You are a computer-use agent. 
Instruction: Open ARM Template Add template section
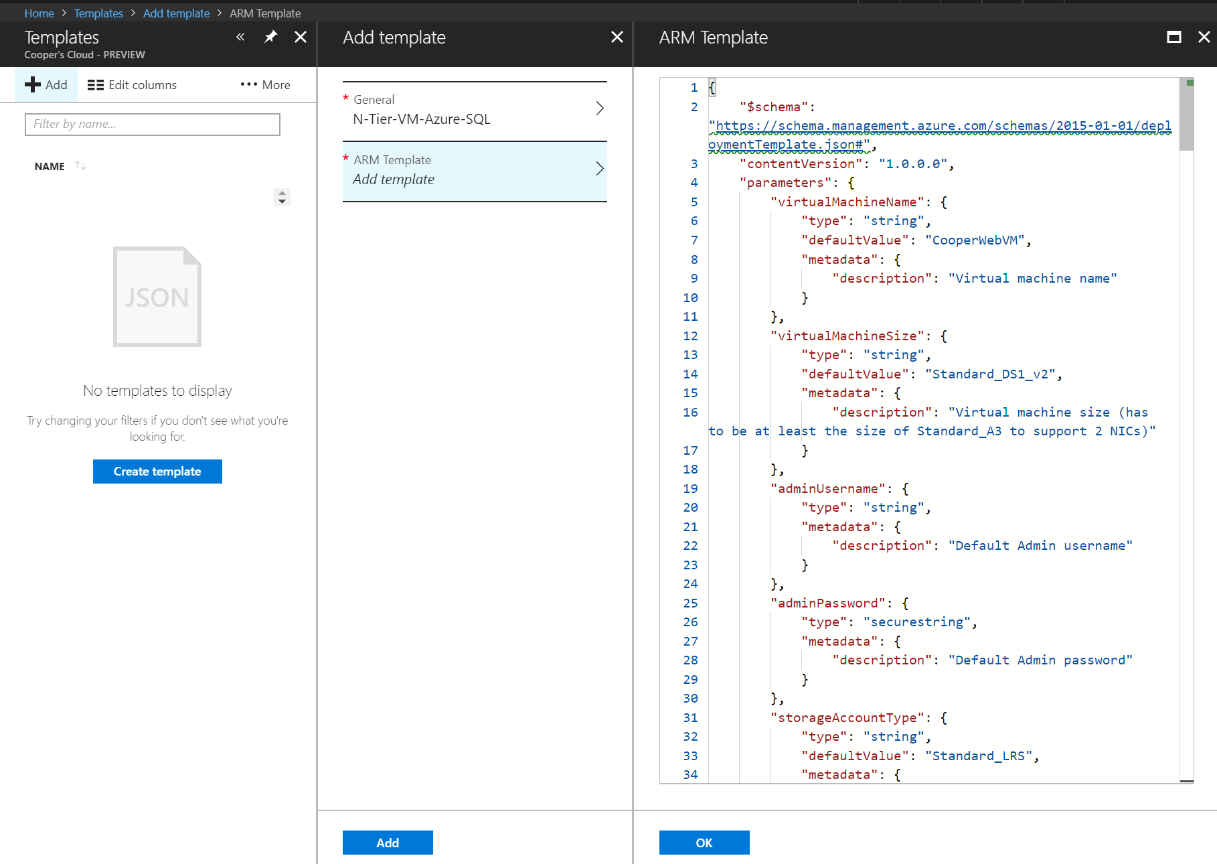[x=475, y=171]
